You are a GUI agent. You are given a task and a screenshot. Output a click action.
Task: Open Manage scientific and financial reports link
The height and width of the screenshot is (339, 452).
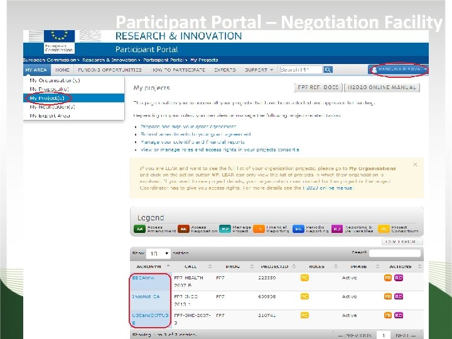coord(193,142)
